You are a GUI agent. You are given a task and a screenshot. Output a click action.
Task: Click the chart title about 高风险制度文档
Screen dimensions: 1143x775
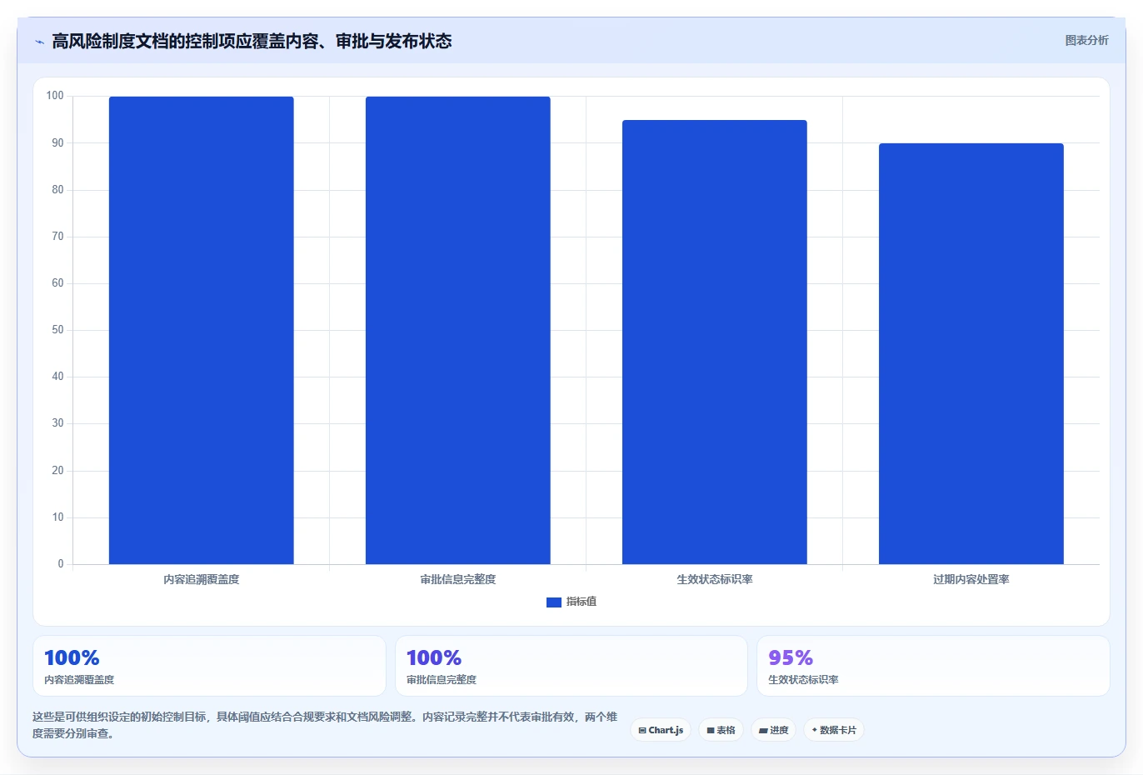point(252,41)
